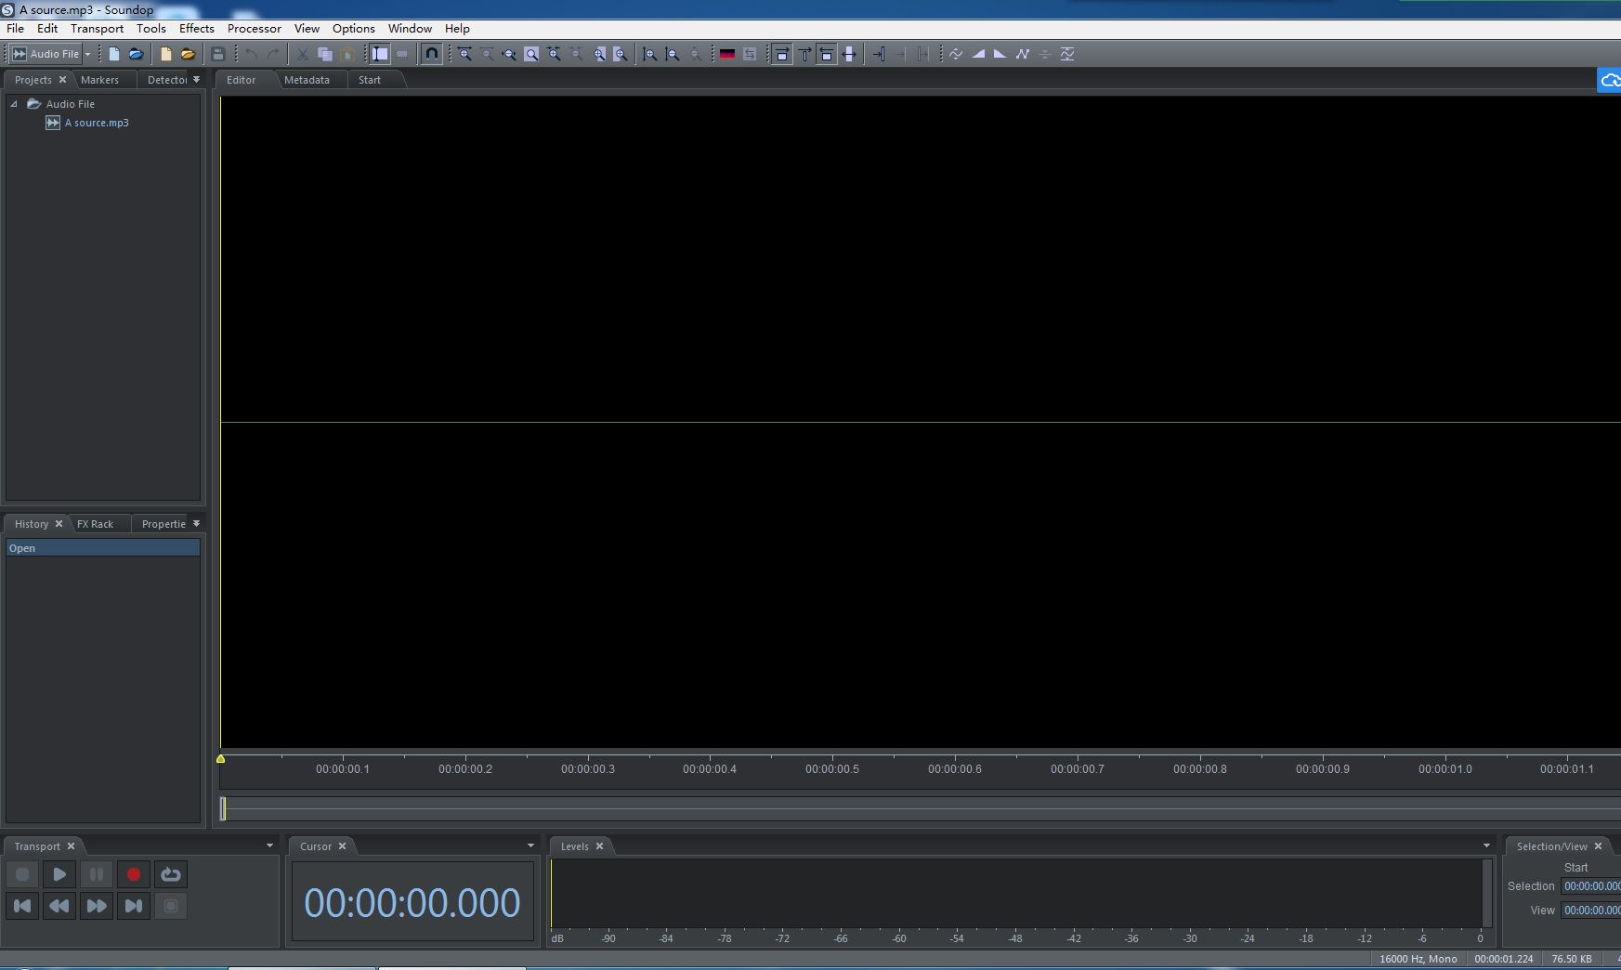Toggle loop playback in Transport
1621x970 pixels.
tap(171, 874)
